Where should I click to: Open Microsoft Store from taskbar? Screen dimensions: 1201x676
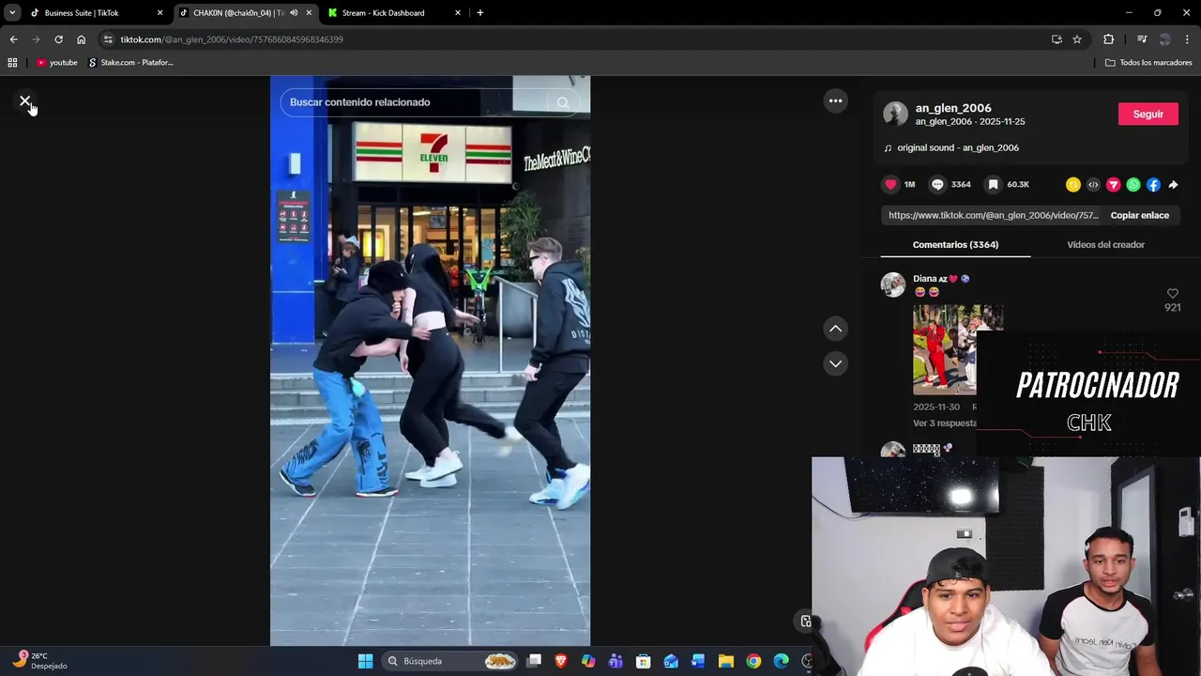tap(643, 661)
